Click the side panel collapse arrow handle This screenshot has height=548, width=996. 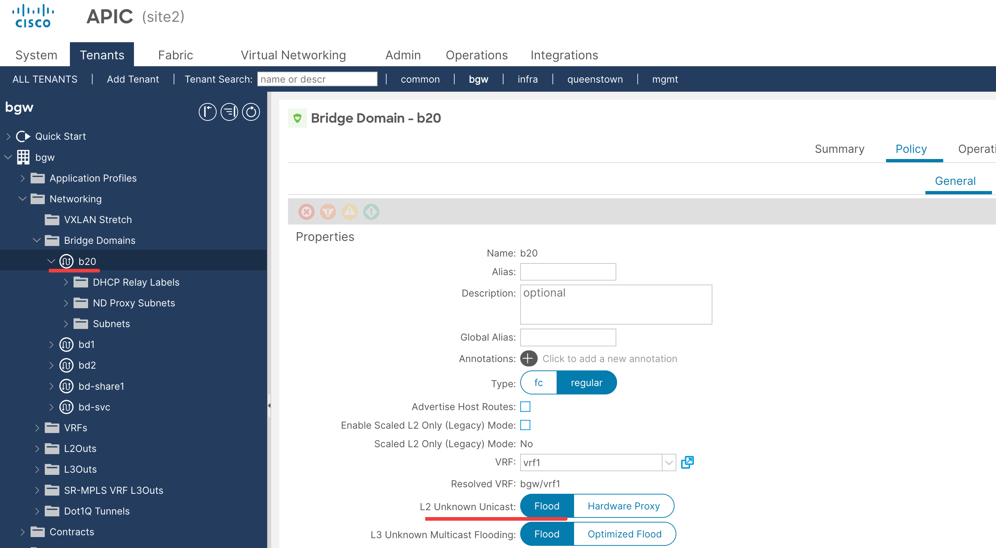click(x=269, y=405)
